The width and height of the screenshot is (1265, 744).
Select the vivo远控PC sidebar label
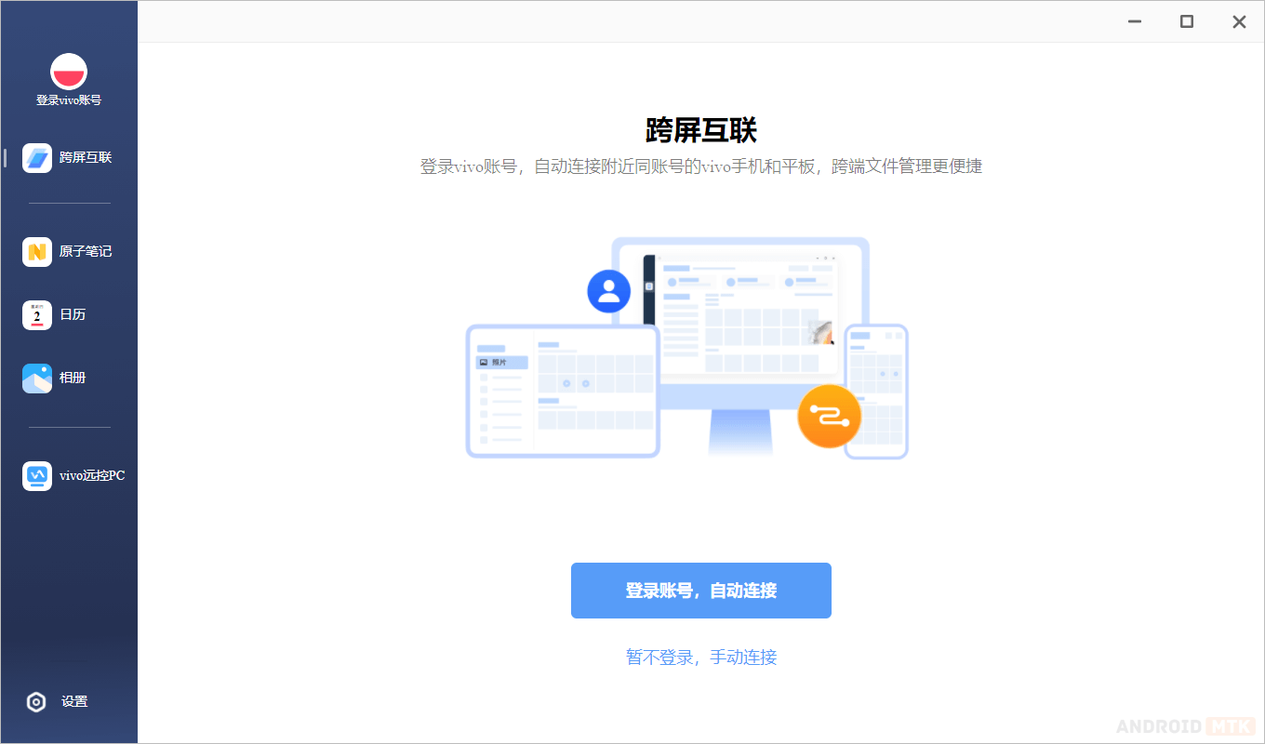click(x=92, y=476)
